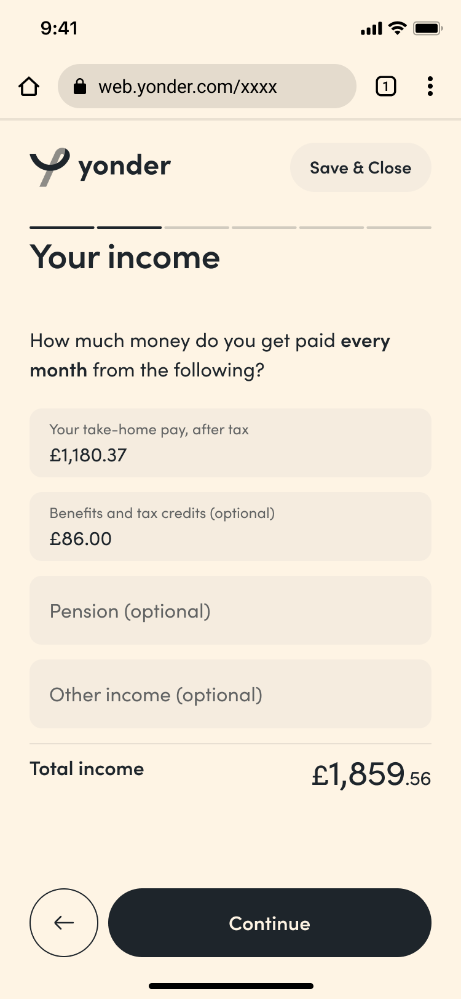The image size is (461, 999).
Task: Tap the 9:41 status bar clock
Action: point(59,28)
